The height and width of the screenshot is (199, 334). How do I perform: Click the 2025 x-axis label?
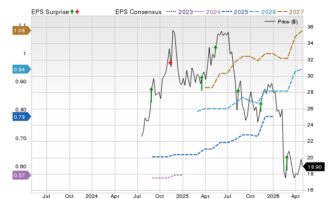click(x=182, y=196)
